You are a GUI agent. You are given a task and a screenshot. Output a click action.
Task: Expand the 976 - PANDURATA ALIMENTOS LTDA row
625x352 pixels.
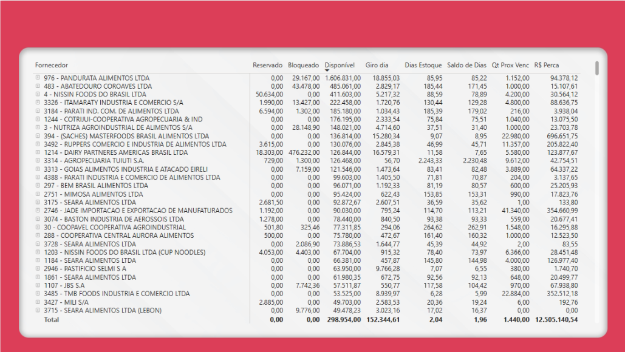38,78
